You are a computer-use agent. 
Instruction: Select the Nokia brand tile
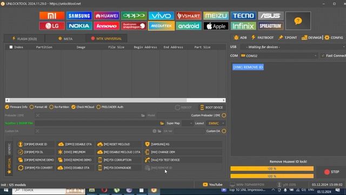[79, 26]
